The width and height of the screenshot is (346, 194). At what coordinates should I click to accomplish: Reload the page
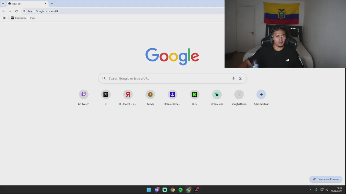(x=16, y=11)
